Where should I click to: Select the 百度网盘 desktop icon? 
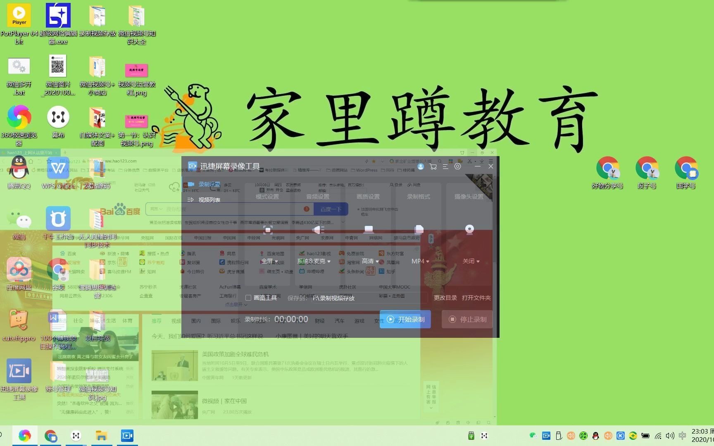19,274
